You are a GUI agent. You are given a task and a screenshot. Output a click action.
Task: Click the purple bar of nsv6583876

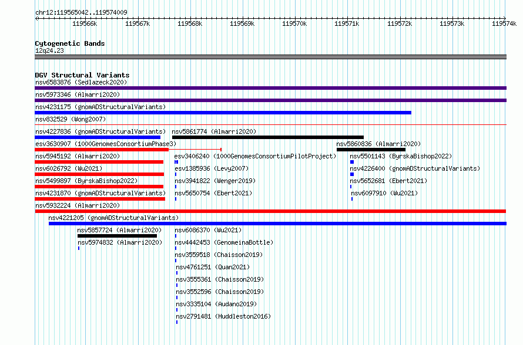click(x=270, y=88)
